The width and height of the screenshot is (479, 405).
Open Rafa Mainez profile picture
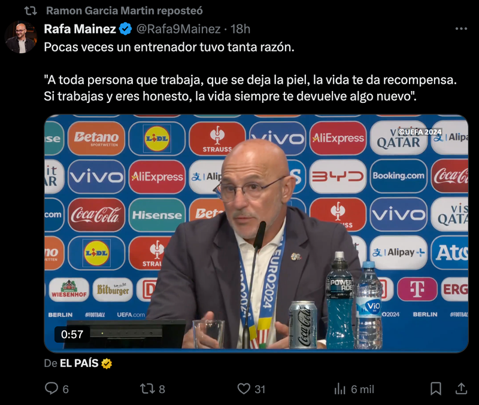click(21, 37)
